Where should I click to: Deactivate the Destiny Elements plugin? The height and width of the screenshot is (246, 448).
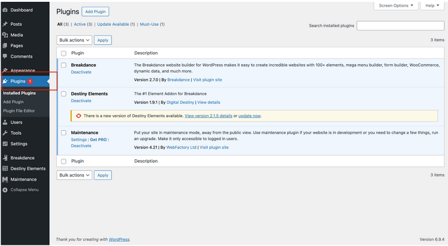click(81, 101)
